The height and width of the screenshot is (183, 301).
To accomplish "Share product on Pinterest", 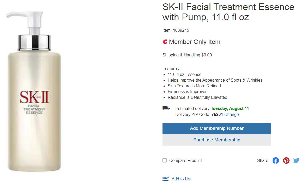I will (286, 160).
